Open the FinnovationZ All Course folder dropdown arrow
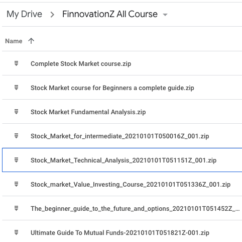242x242 pixels. (165, 15)
